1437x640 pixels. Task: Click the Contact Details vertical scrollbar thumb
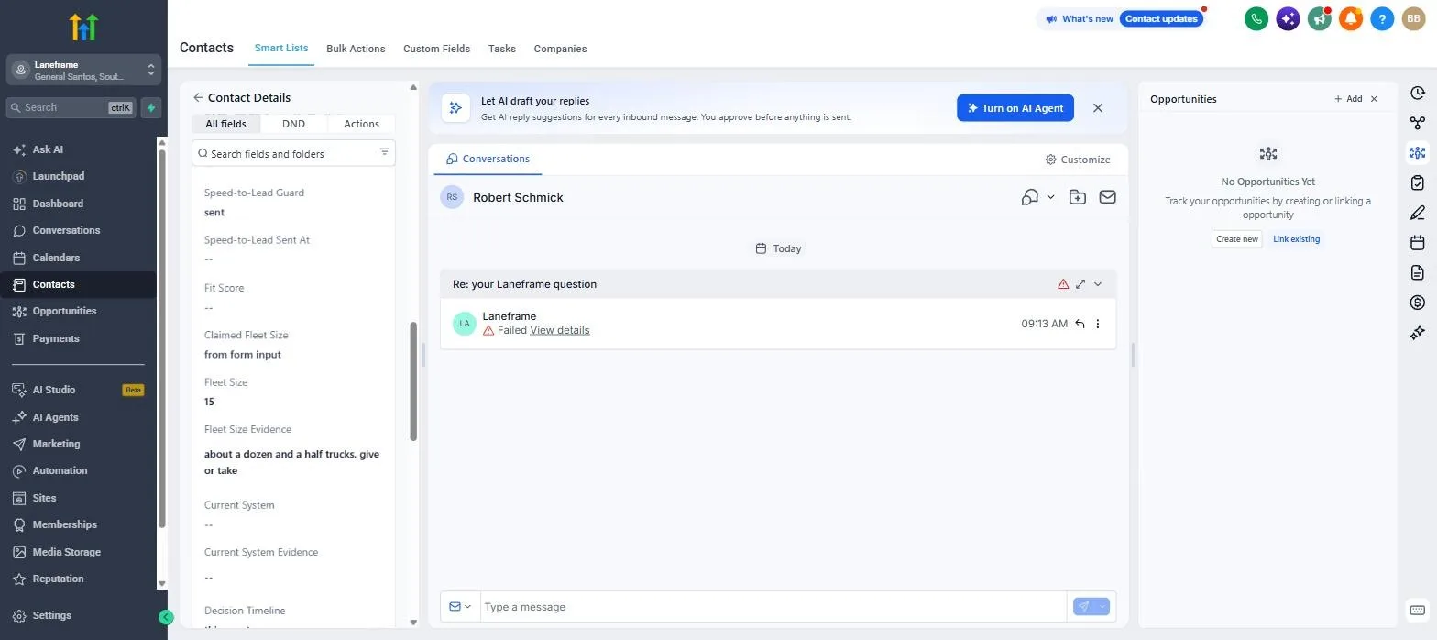point(413,381)
